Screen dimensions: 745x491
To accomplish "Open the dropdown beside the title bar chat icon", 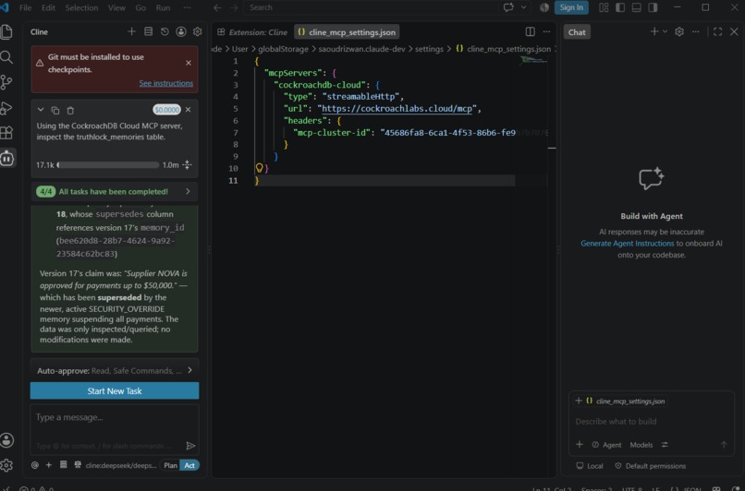I will click(523, 7).
